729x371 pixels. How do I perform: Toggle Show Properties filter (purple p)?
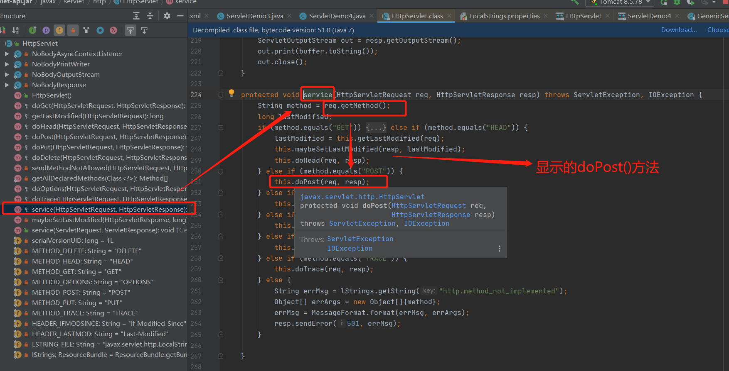click(46, 30)
